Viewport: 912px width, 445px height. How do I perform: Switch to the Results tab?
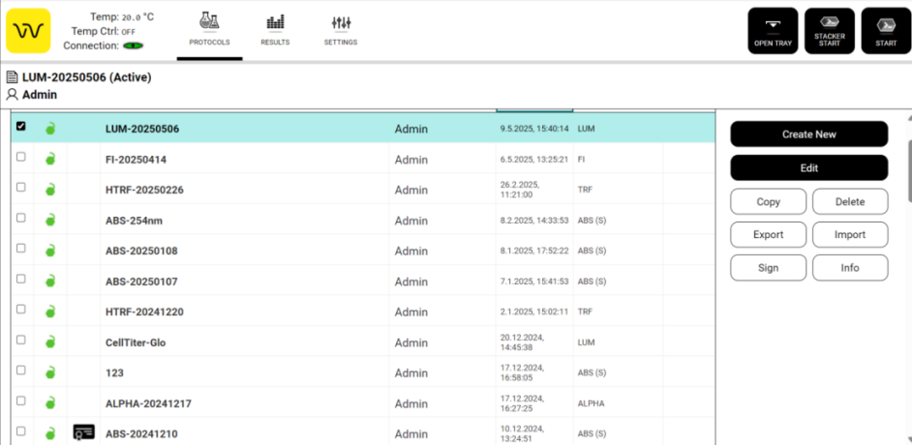pos(275,31)
